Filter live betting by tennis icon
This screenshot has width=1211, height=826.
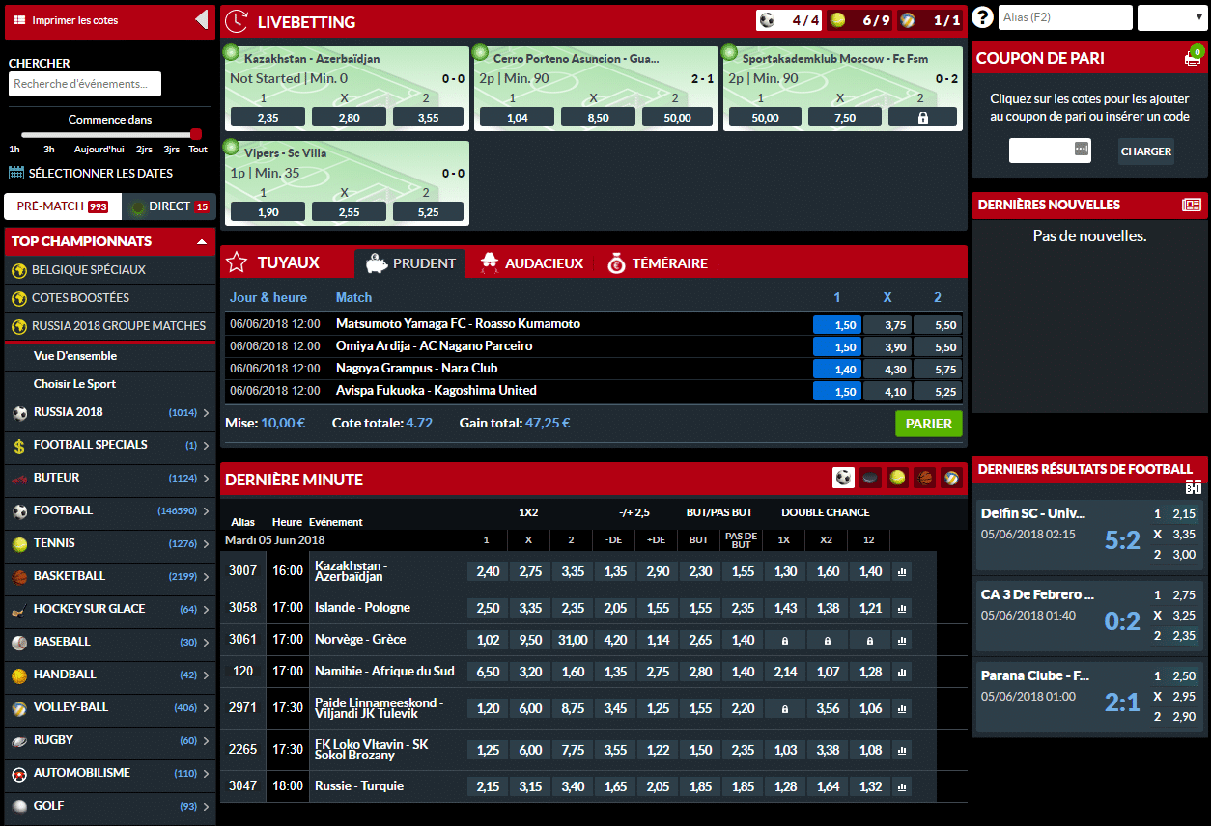click(x=837, y=20)
